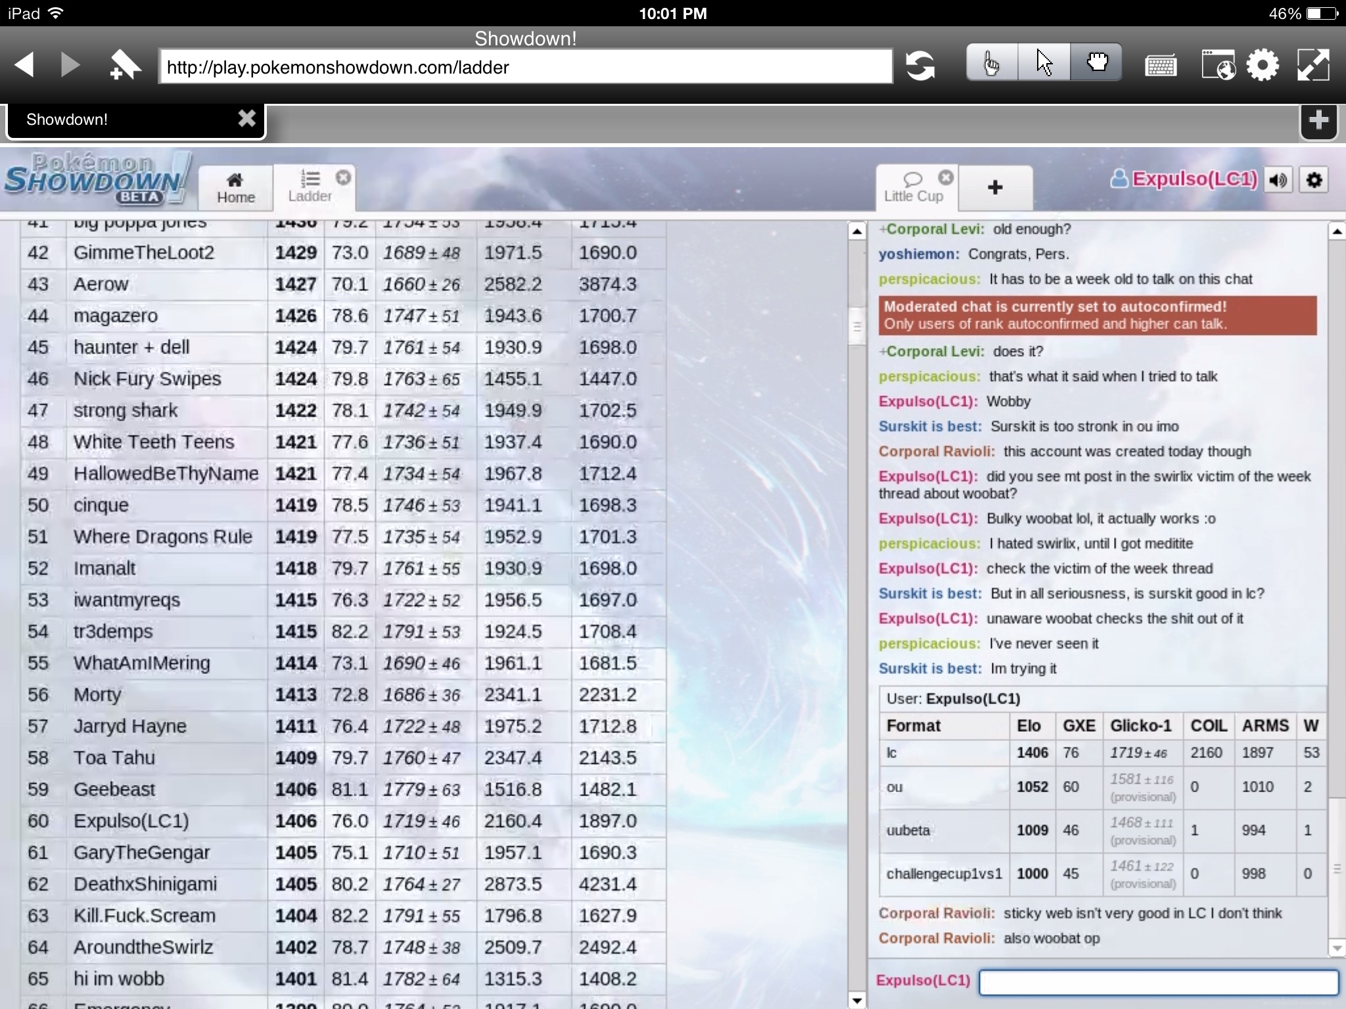Click the ladder scrollbar thumb

(856, 325)
